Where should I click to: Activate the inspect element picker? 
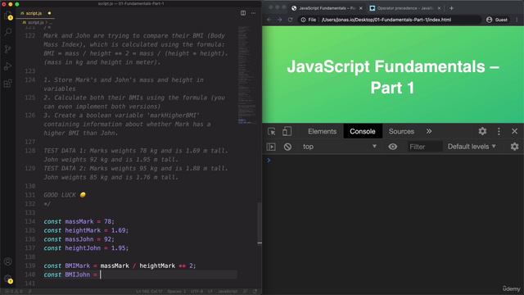(271, 131)
